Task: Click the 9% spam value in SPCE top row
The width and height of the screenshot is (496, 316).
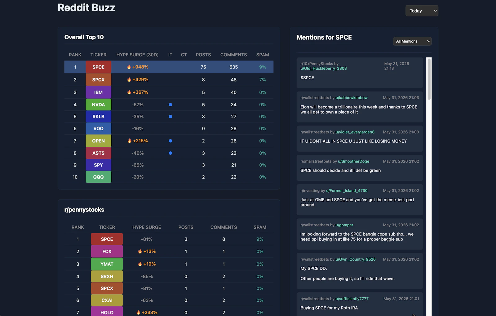Action: pos(263,67)
